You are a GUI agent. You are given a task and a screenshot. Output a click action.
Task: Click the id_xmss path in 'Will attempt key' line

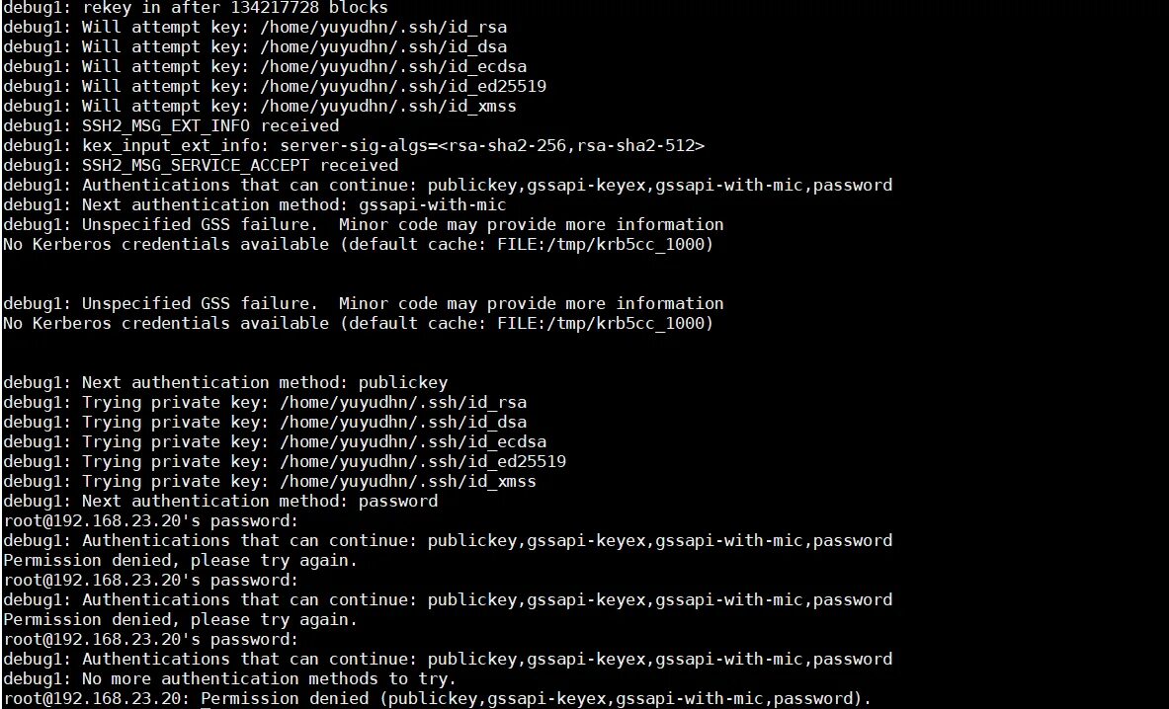(x=387, y=107)
